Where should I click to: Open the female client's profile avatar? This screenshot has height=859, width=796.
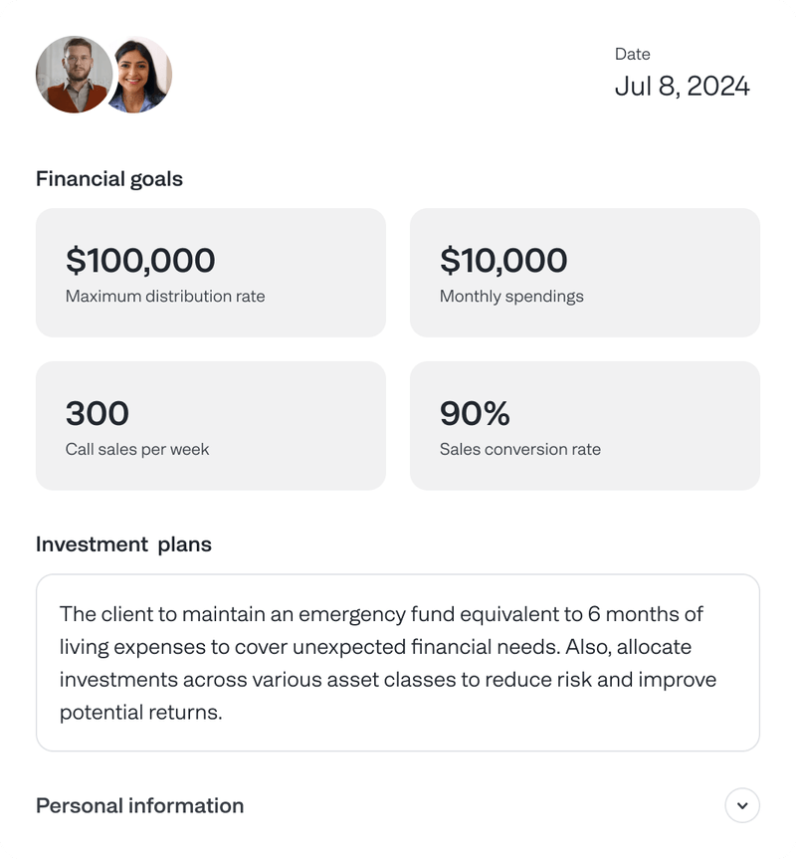point(139,74)
